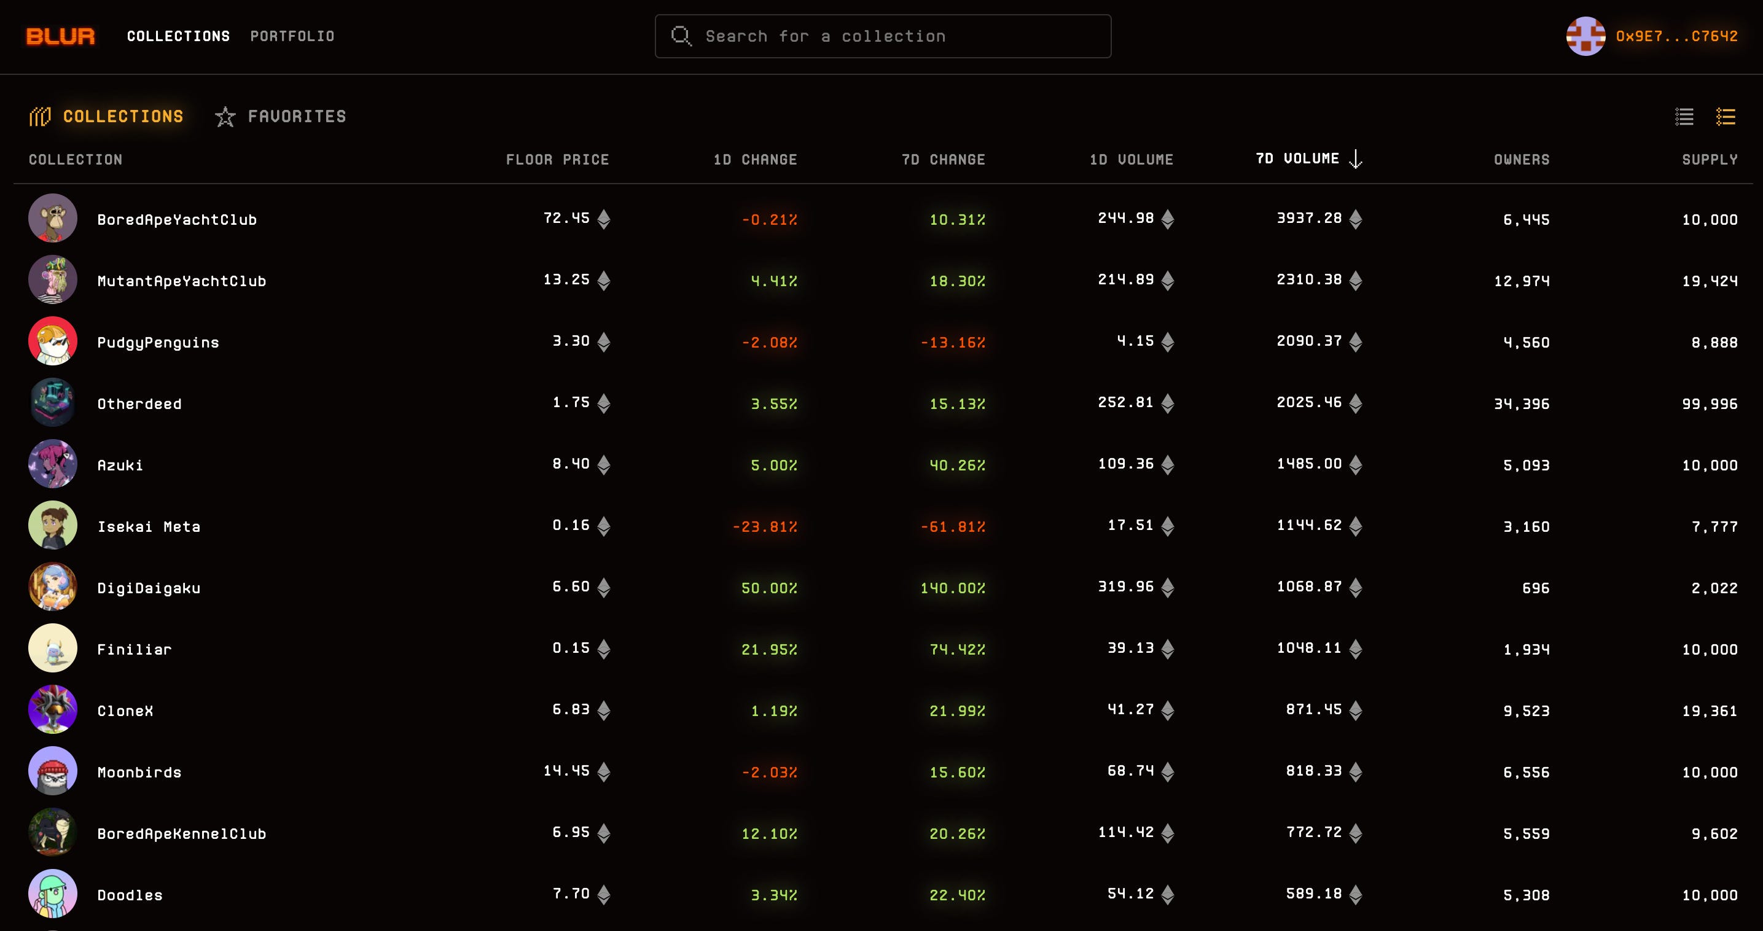This screenshot has height=931, width=1763.
Task: Select the compact list view icon
Action: pyautogui.click(x=1684, y=117)
